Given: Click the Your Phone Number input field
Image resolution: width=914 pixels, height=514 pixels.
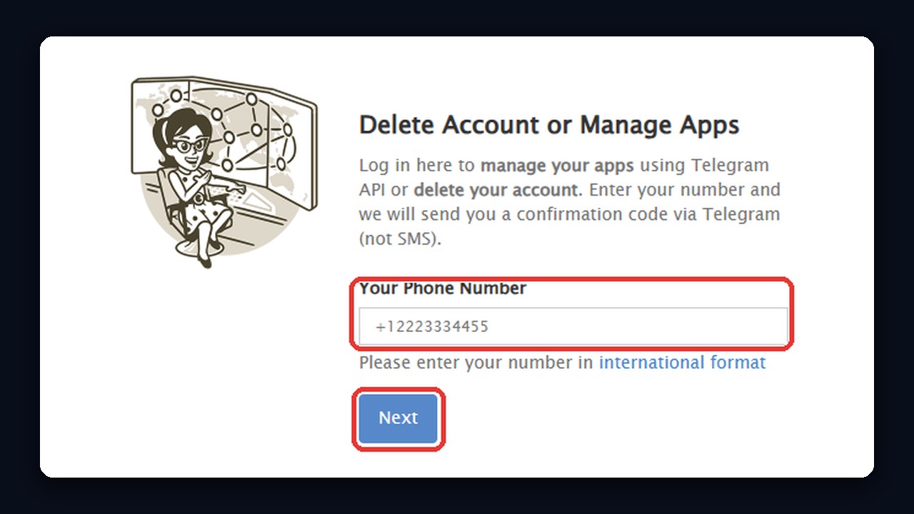Looking at the screenshot, I should coord(573,326).
